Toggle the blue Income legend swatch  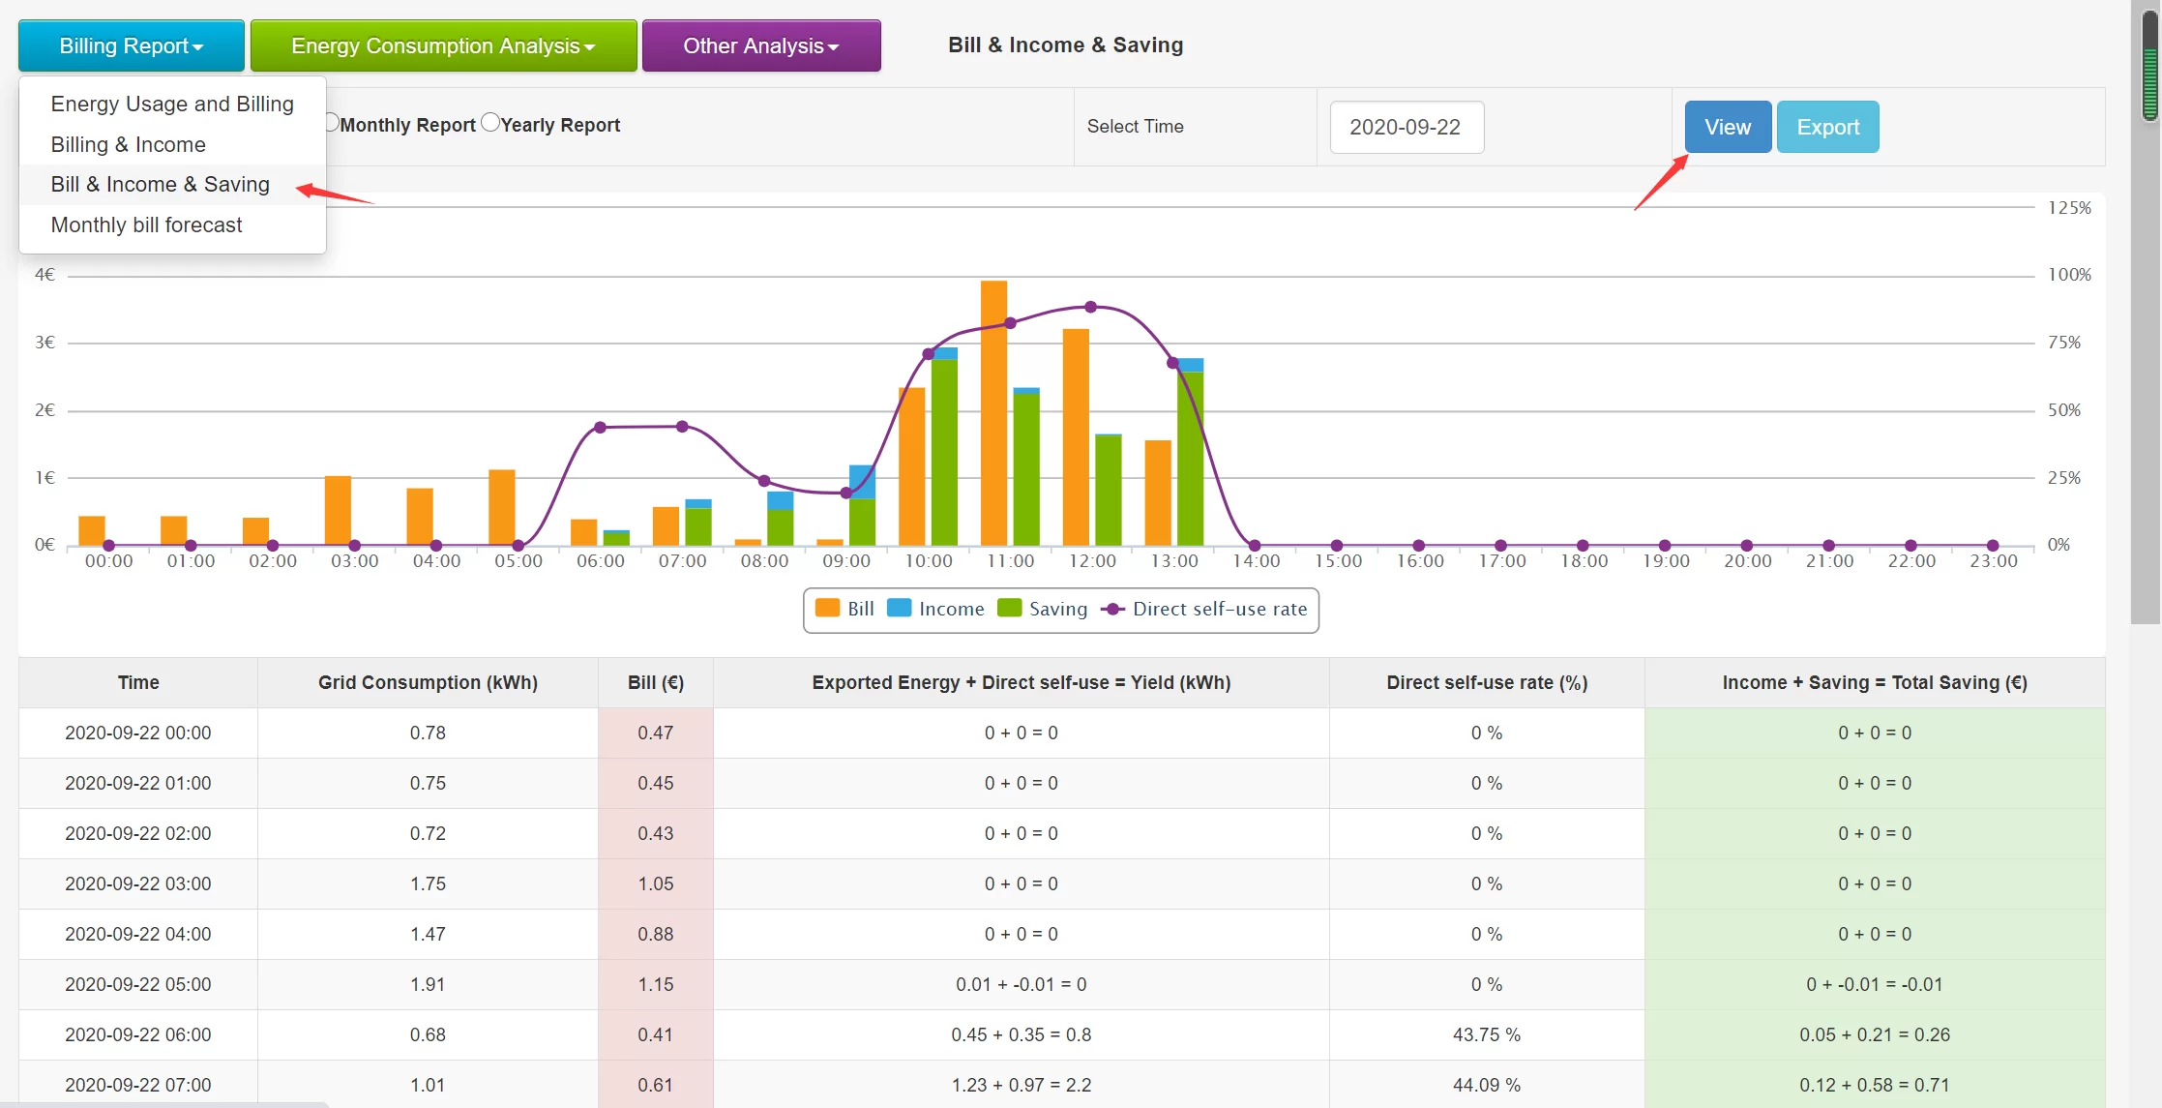899,608
